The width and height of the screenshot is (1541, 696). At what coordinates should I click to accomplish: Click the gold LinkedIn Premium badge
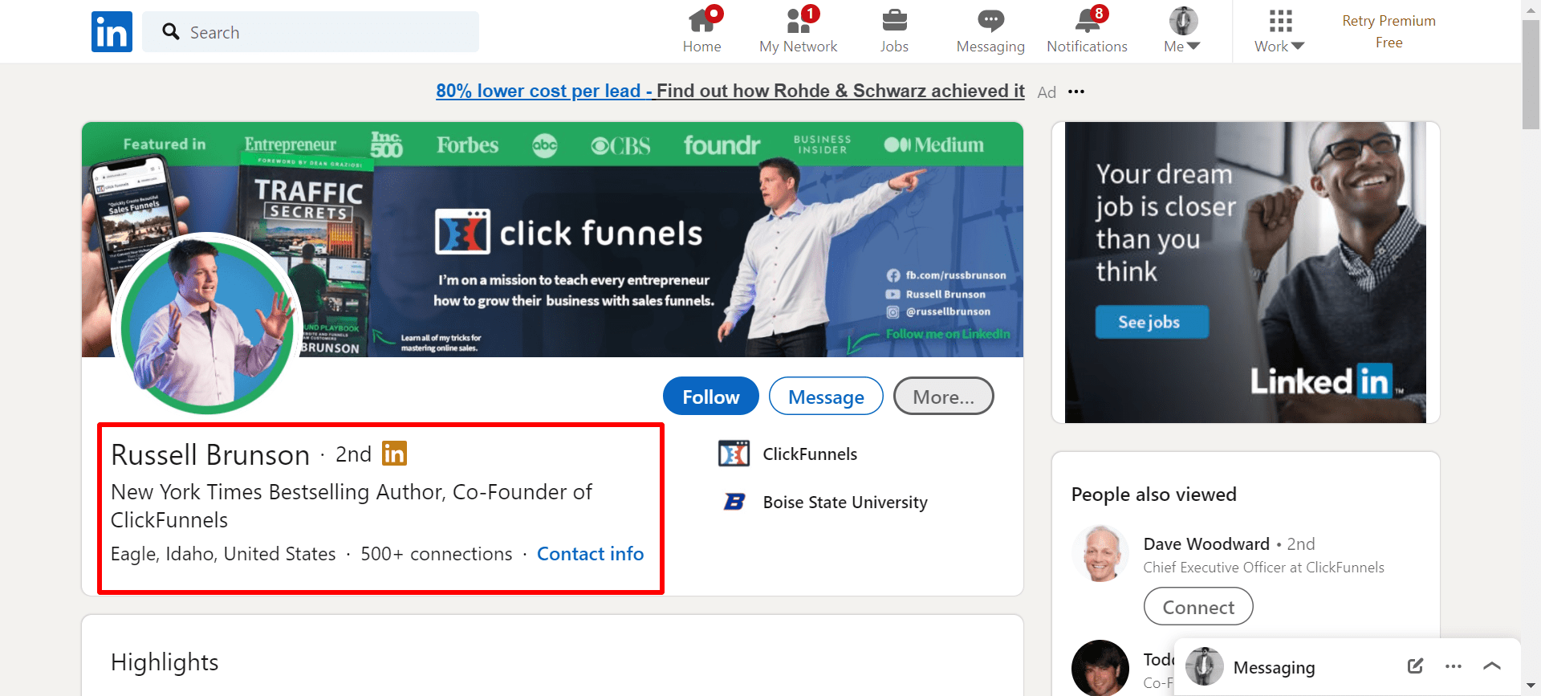[x=394, y=454]
